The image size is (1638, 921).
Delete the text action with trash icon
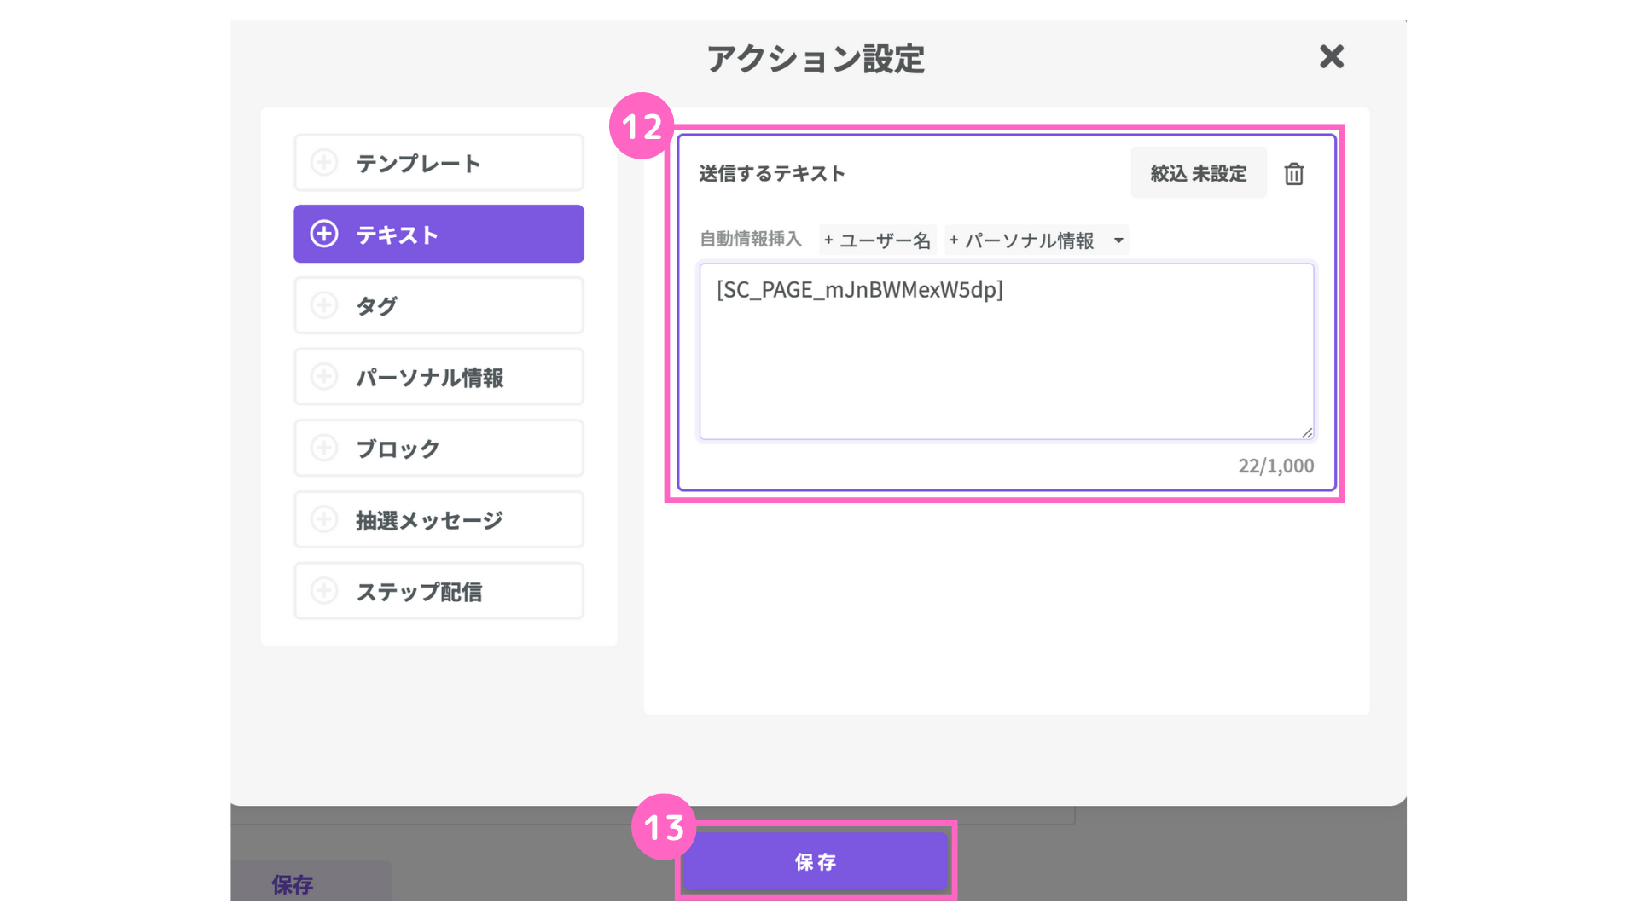pyautogui.click(x=1294, y=174)
